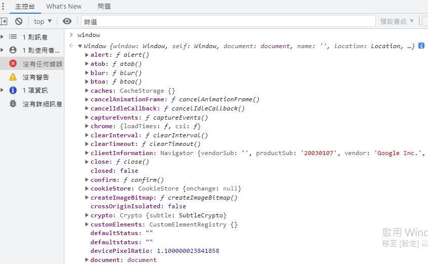The height and width of the screenshot is (264, 428).
Task: Open the DevTools three-dot menu
Action: pyautogui.click(x=3, y=6)
